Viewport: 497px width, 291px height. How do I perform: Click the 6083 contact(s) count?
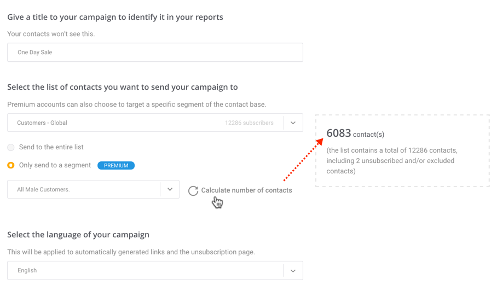pyautogui.click(x=355, y=133)
